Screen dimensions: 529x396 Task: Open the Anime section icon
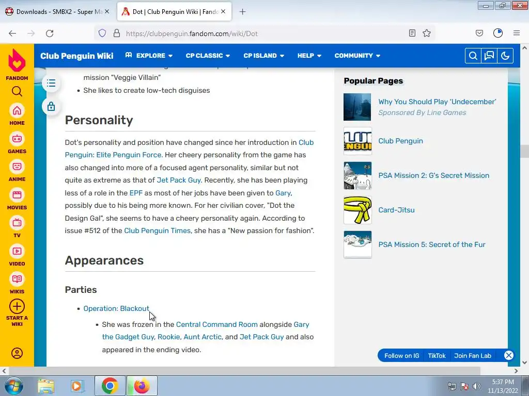(x=17, y=167)
